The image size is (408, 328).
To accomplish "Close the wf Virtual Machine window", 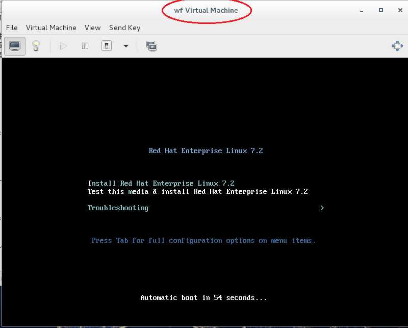I will (400, 10).
